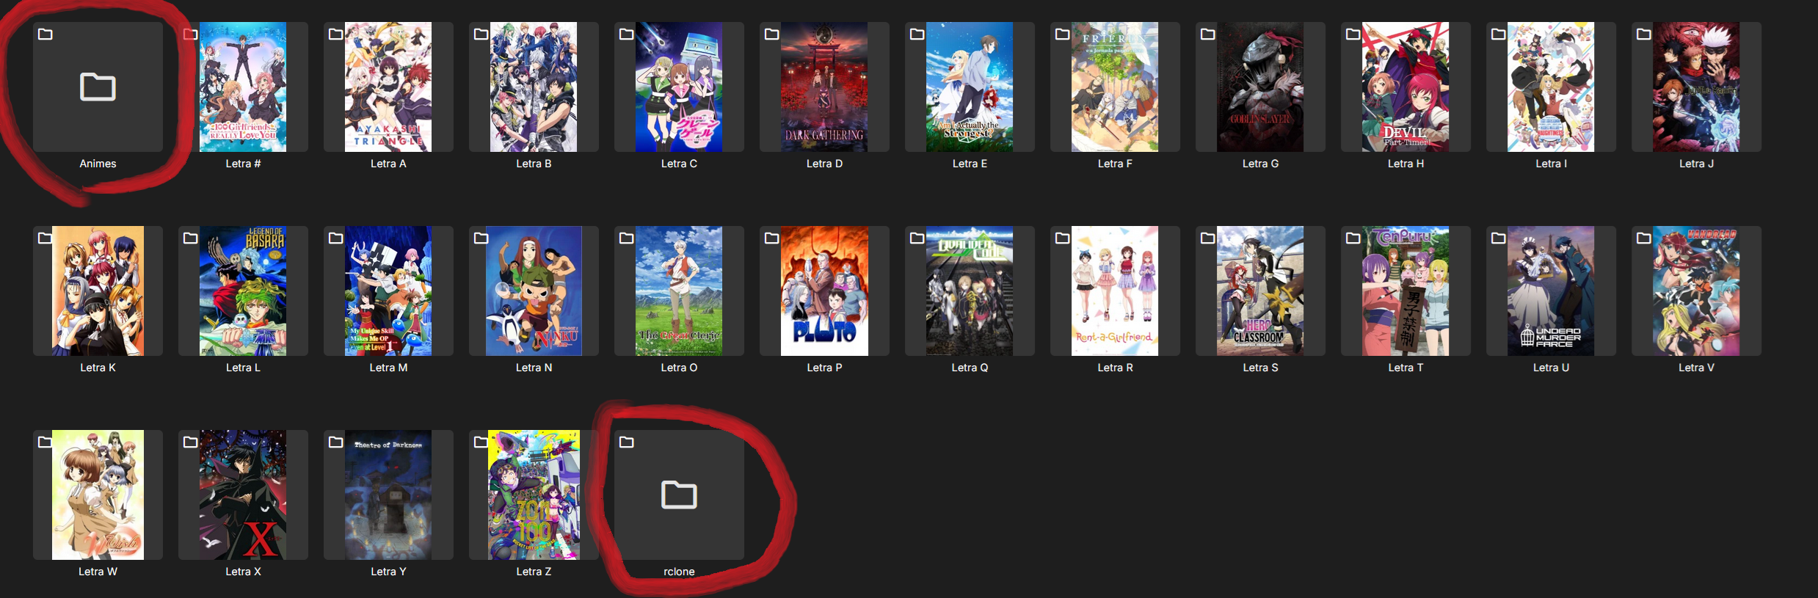The image size is (1818, 598).
Task: Open the Dark Gathering poster of Letra D
Action: click(824, 87)
